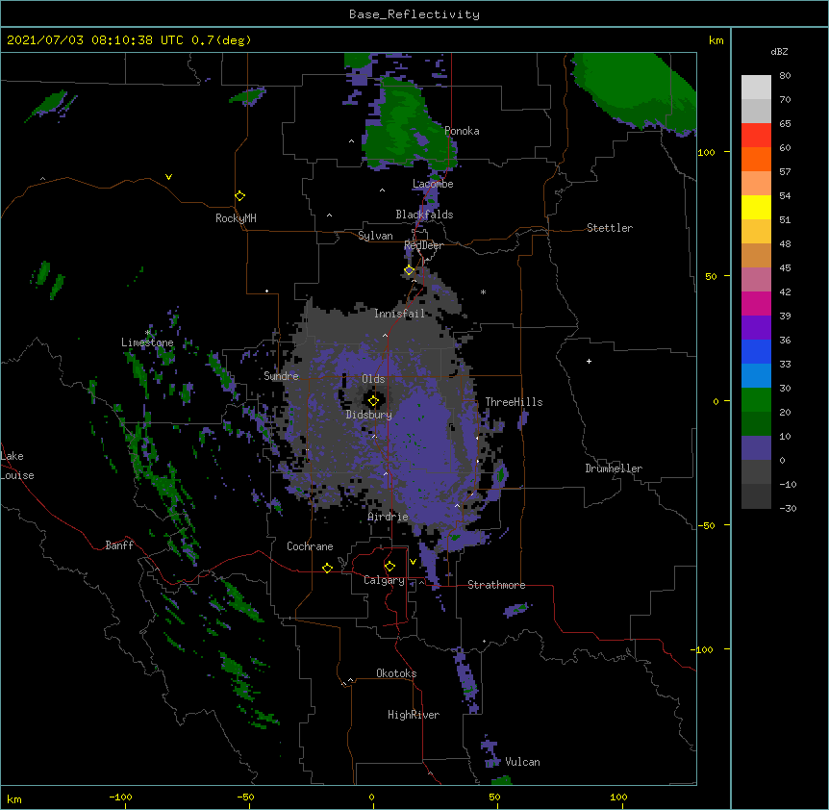Click the HighRiver label
The width and height of the screenshot is (829, 810).
pos(414,715)
